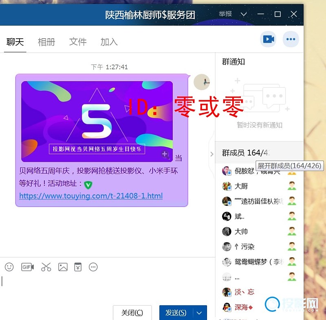Collapse the right side panel chevron
326x320 pixels.
click(211, 154)
